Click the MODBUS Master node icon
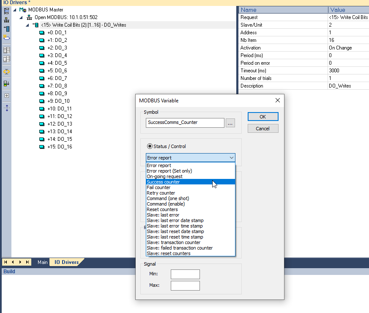Screen dimensions: 369x313 pyautogui.click(x=23, y=10)
